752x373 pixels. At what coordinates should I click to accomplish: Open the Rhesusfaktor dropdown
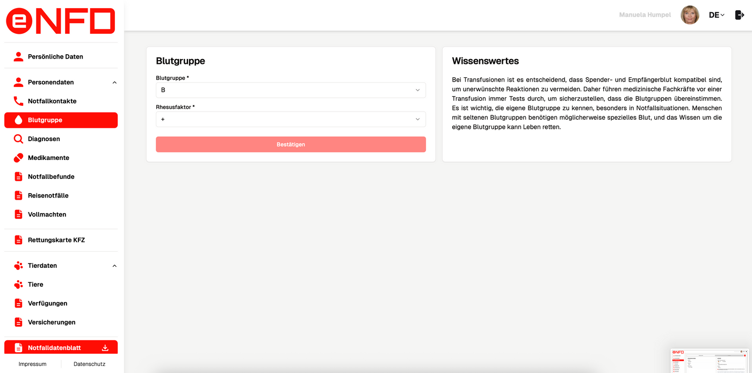291,119
